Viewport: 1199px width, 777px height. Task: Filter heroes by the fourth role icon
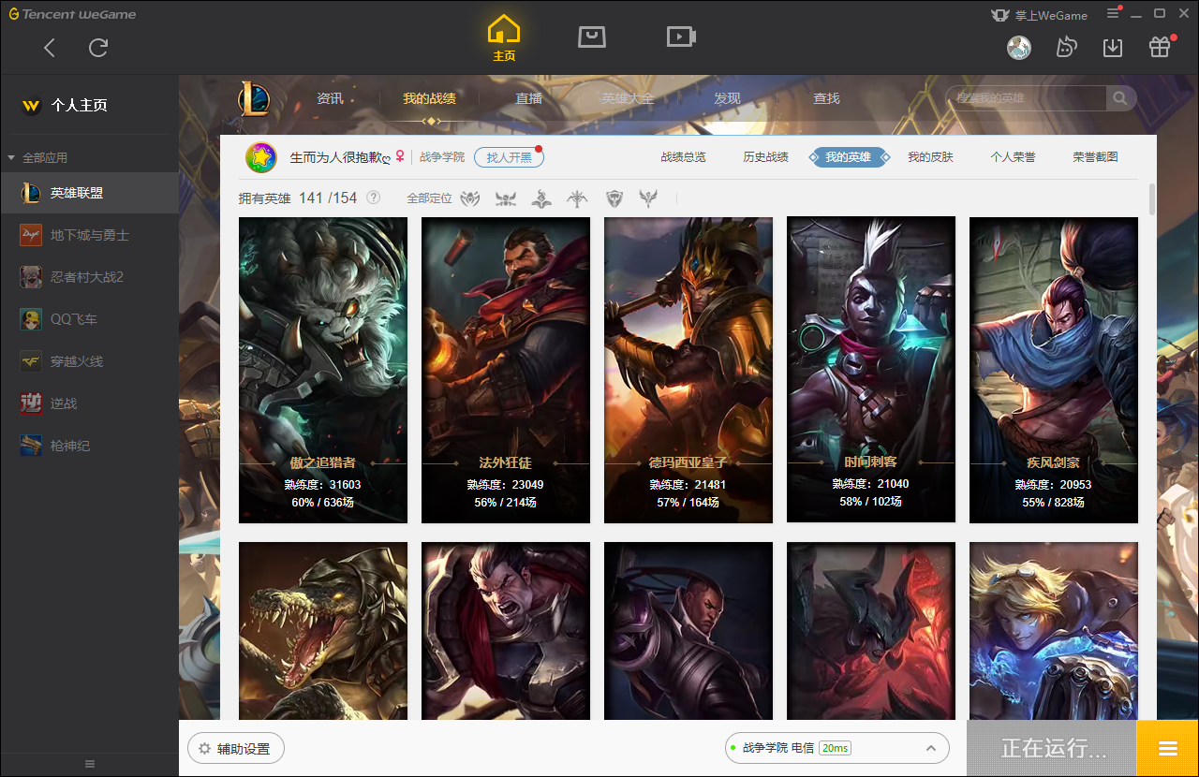click(577, 198)
